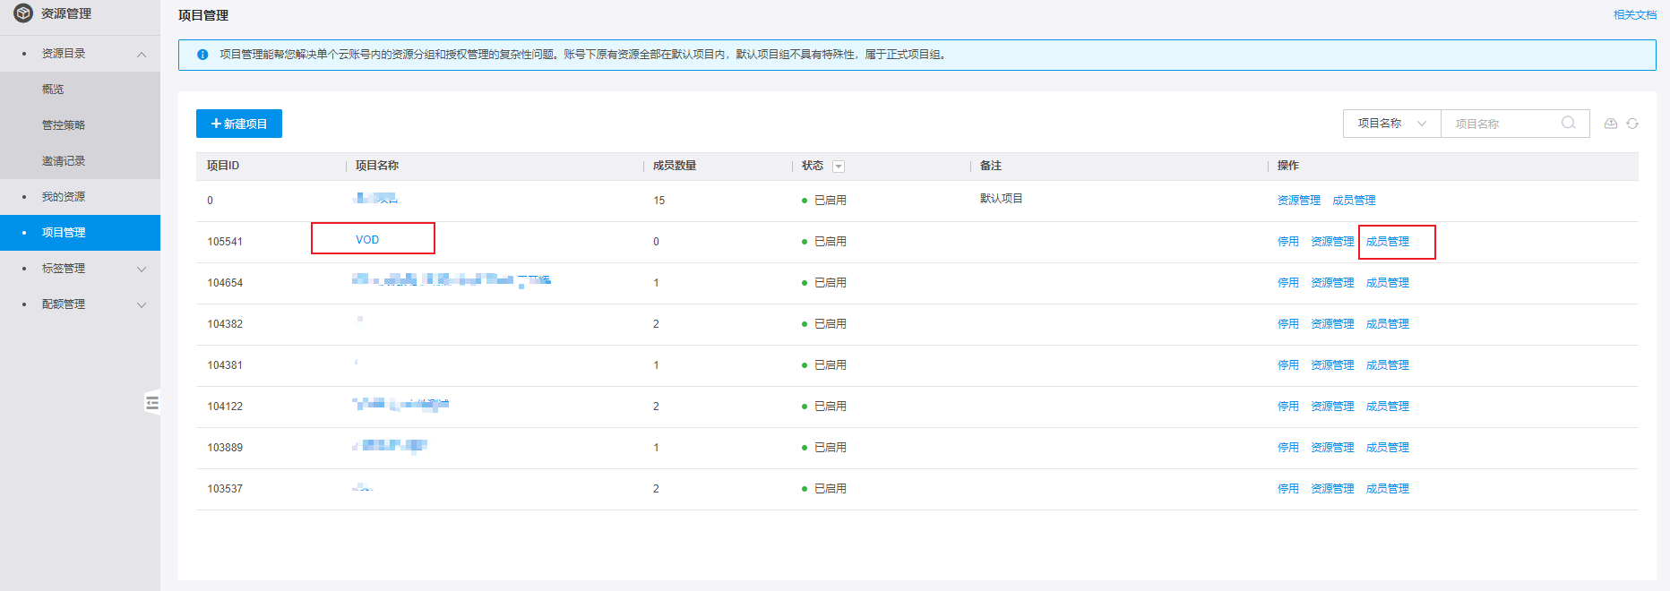Viewport: 1670px width, 591px height.
Task: Click the refresh list icon
Action: pyautogui.click(x=1632, y=124)
